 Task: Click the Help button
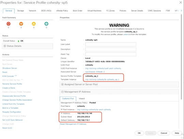click(x=177, y=133)
